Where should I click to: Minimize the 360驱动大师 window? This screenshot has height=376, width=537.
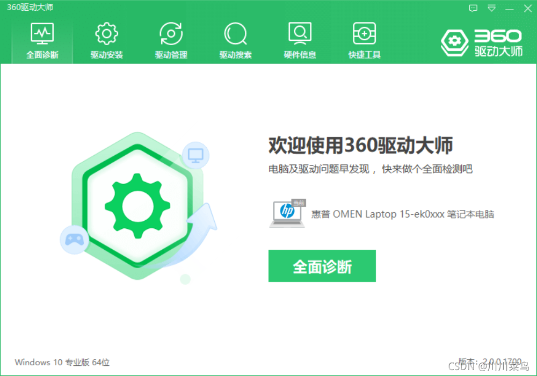510,9
